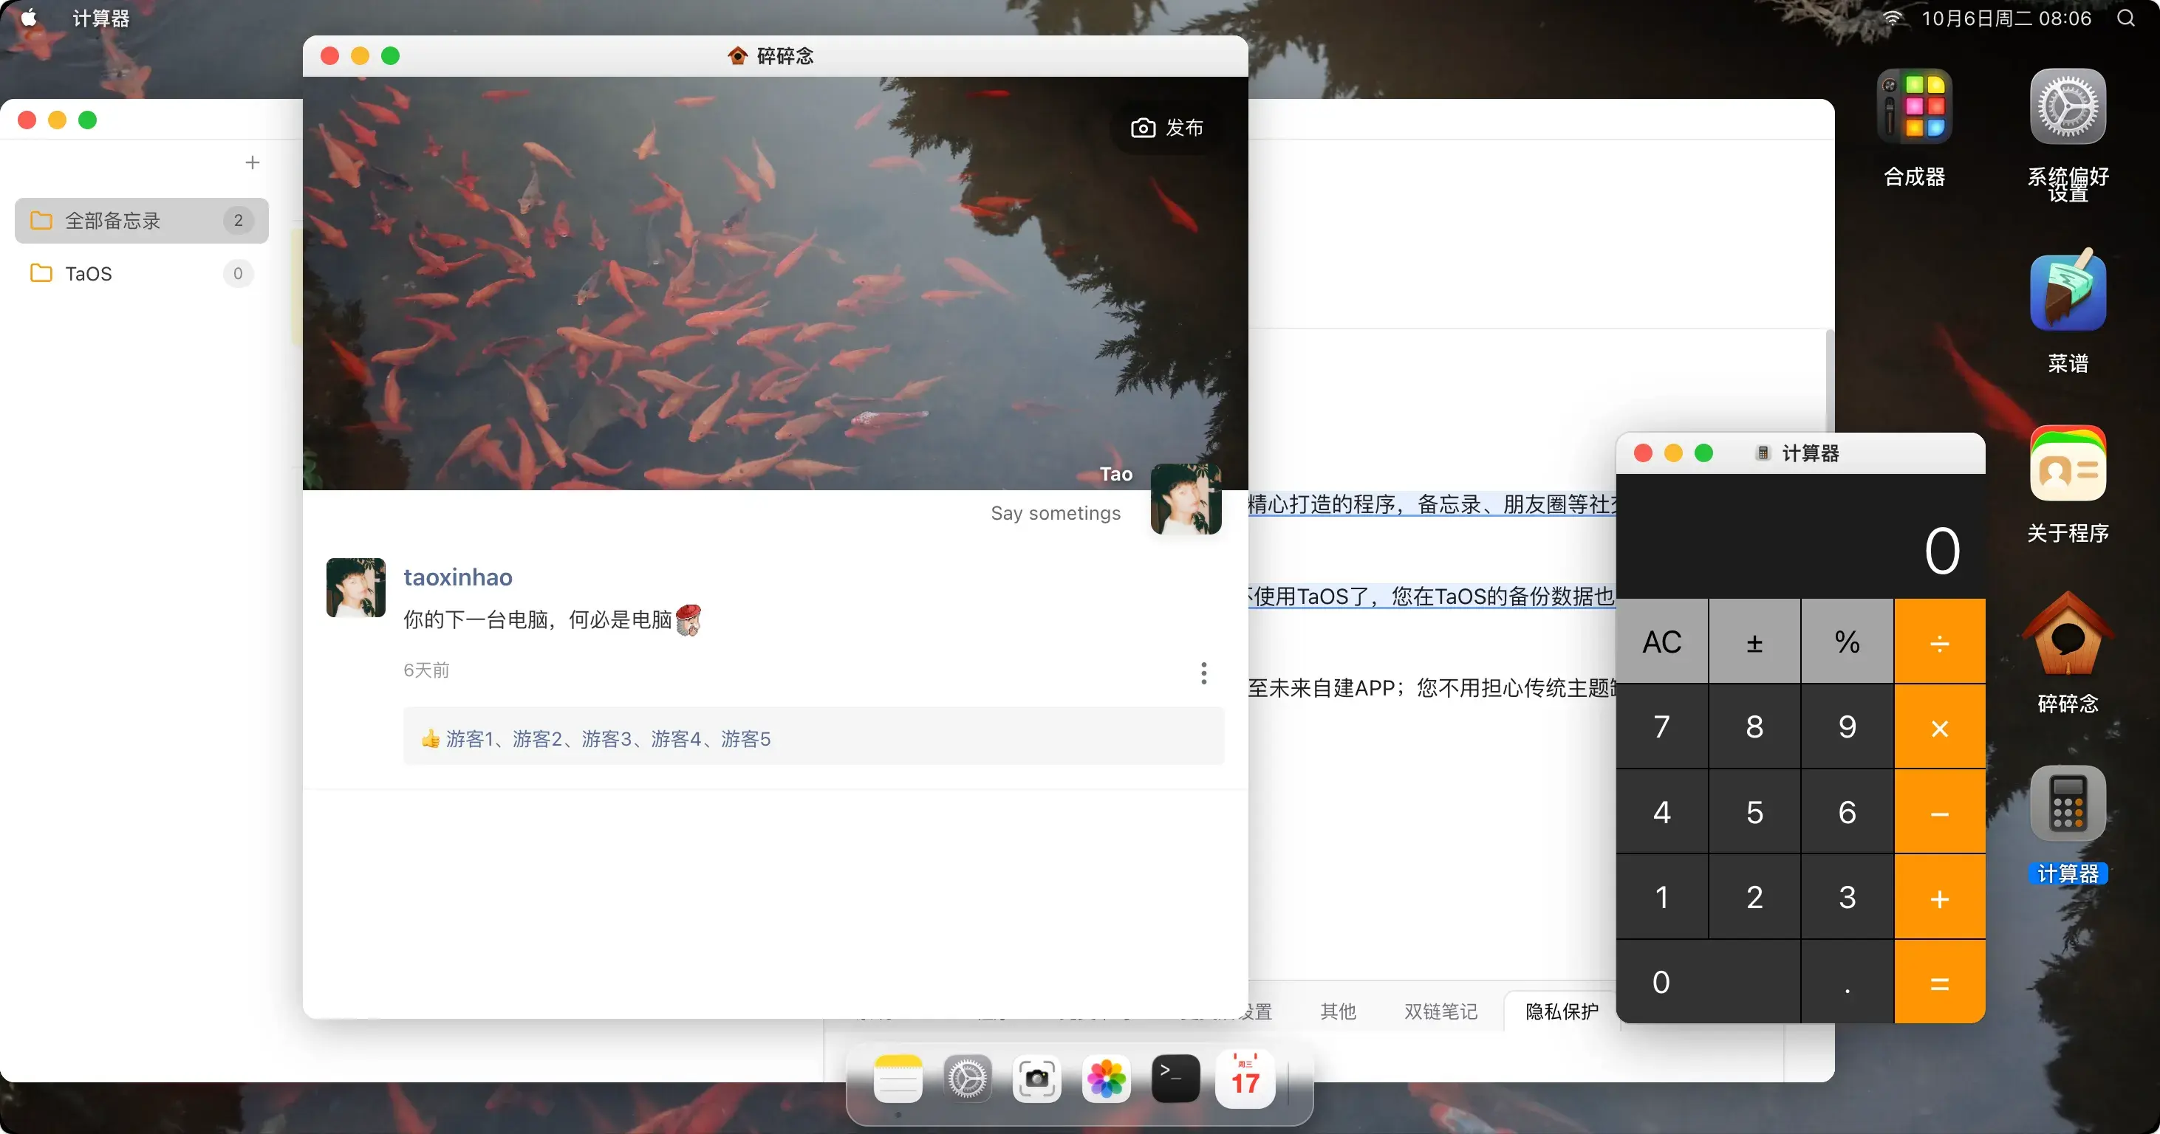Switch to the 隐私保护 tab

(x=1562, y=1011)
